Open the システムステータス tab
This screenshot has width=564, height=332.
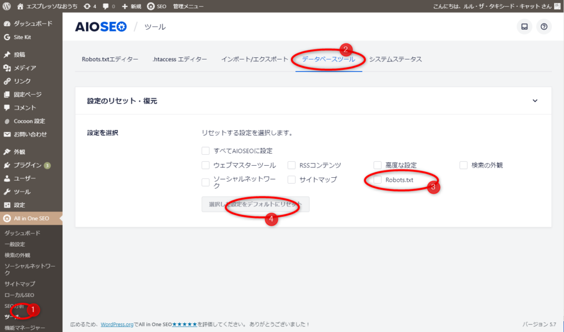[x=395, y=59]
